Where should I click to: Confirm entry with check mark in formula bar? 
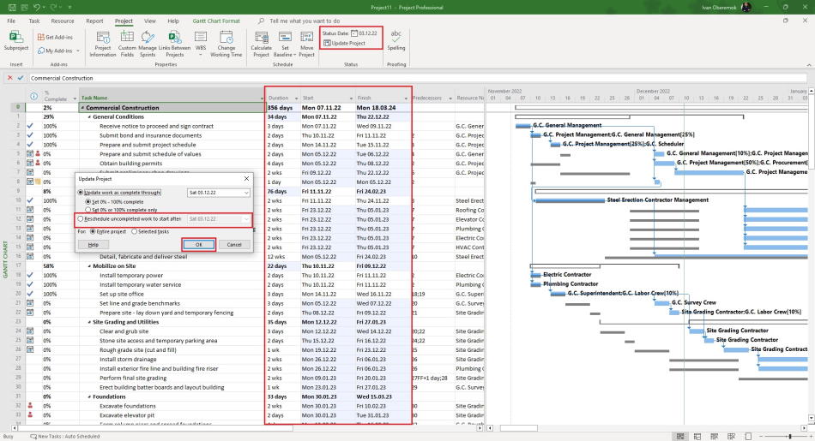pyautogui.click(x=21, y=78)
